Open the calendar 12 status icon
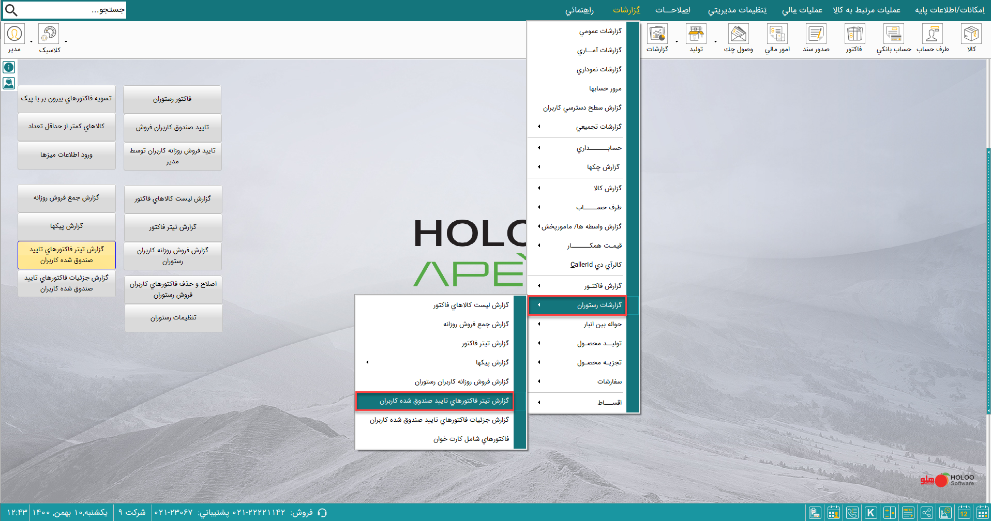This screenshot has height=521, width=991. 964,513
